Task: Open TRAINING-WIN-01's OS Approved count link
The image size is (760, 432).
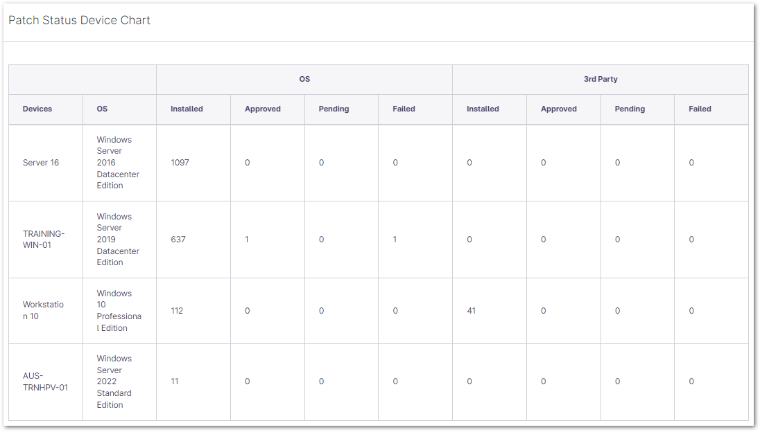Action: [x=247, y=240]
